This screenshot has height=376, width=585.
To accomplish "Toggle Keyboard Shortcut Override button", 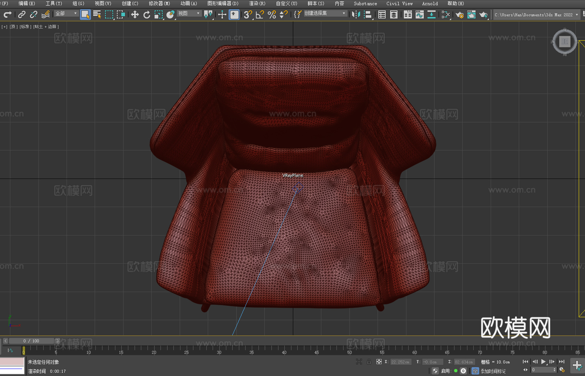I will pos(234,14).
